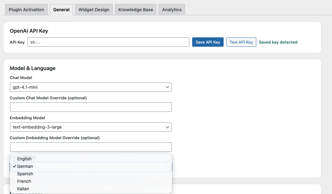Focus the Custom Chat Model Override field
332x194 pixels.
pos(91,107)
